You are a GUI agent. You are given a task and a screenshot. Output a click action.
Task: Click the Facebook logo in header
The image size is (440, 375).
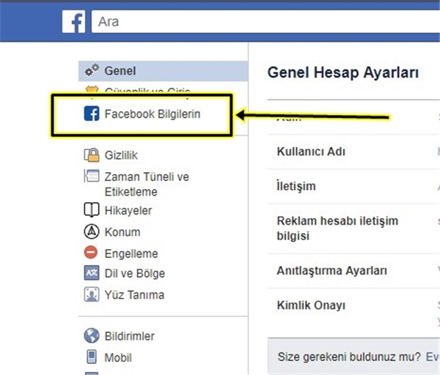73,22
